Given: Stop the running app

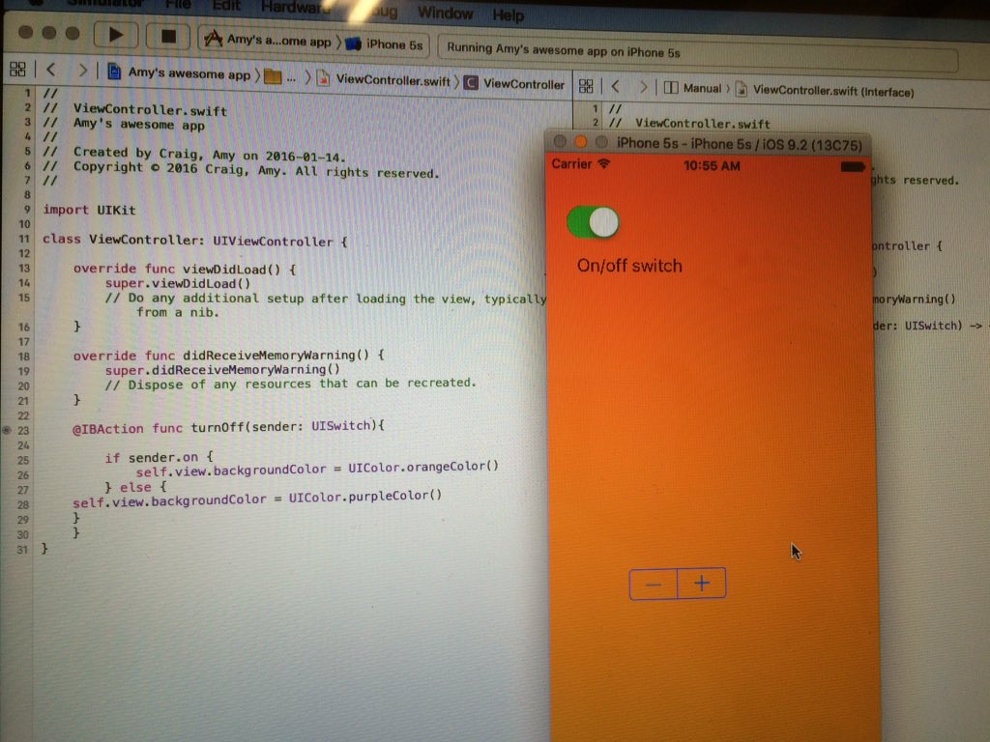Looking at the screenshot, I should (x=167, y=34).
